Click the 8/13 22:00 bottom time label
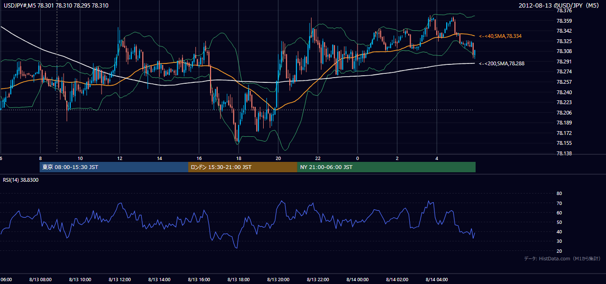This screenshot has height=284, width=606. coord(318,279)
